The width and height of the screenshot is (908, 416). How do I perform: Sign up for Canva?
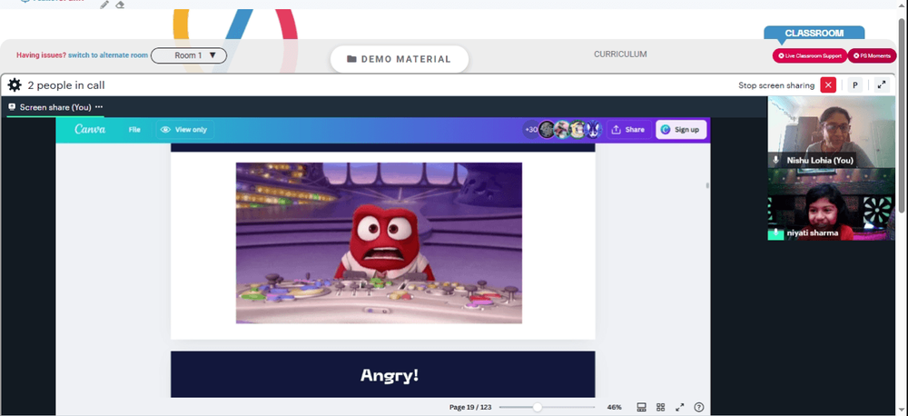click(x=681, y=130)
